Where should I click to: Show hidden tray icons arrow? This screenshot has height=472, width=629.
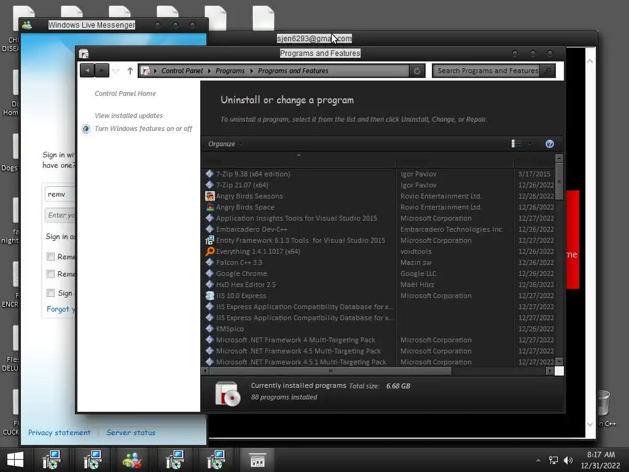pos(538,460)
